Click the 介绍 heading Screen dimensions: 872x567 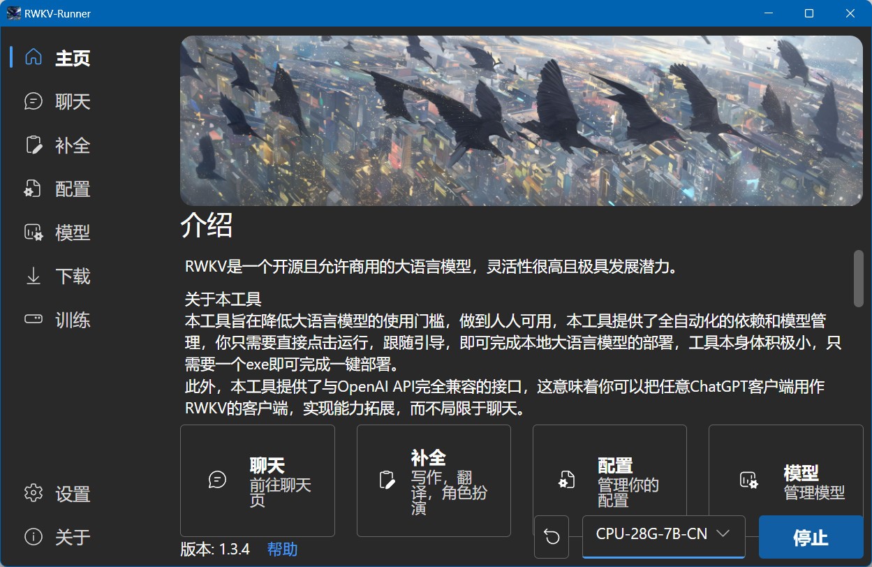(207, 225)
